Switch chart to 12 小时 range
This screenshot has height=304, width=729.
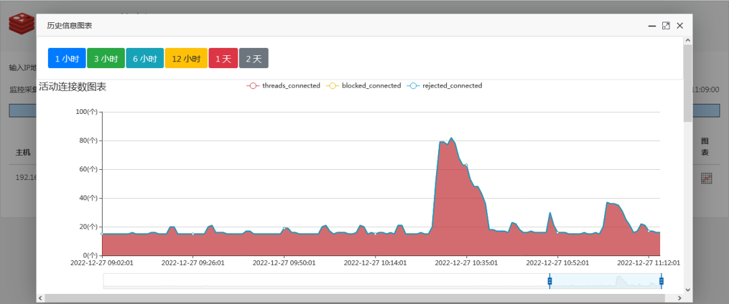[186, 58]
